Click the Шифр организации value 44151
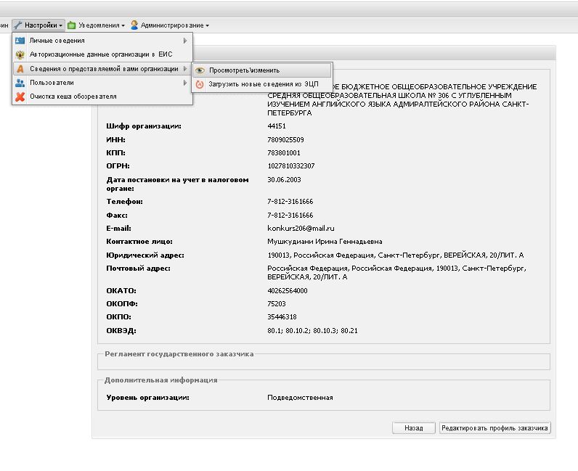 (277, 126)
